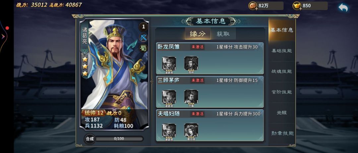Open the 战魂技能 side tab
This screenshot has height=153, width=358.
pyautogui.click(x=282, y=71)
